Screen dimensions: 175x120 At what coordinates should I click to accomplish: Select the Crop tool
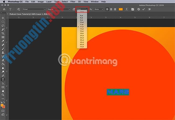[x=3, y=33]
